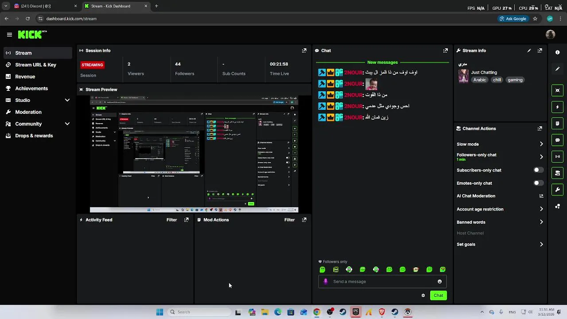Click the capture frame icon in right rail
The image size is (567, 319).
pyautogui.click(x=558, y=90)
